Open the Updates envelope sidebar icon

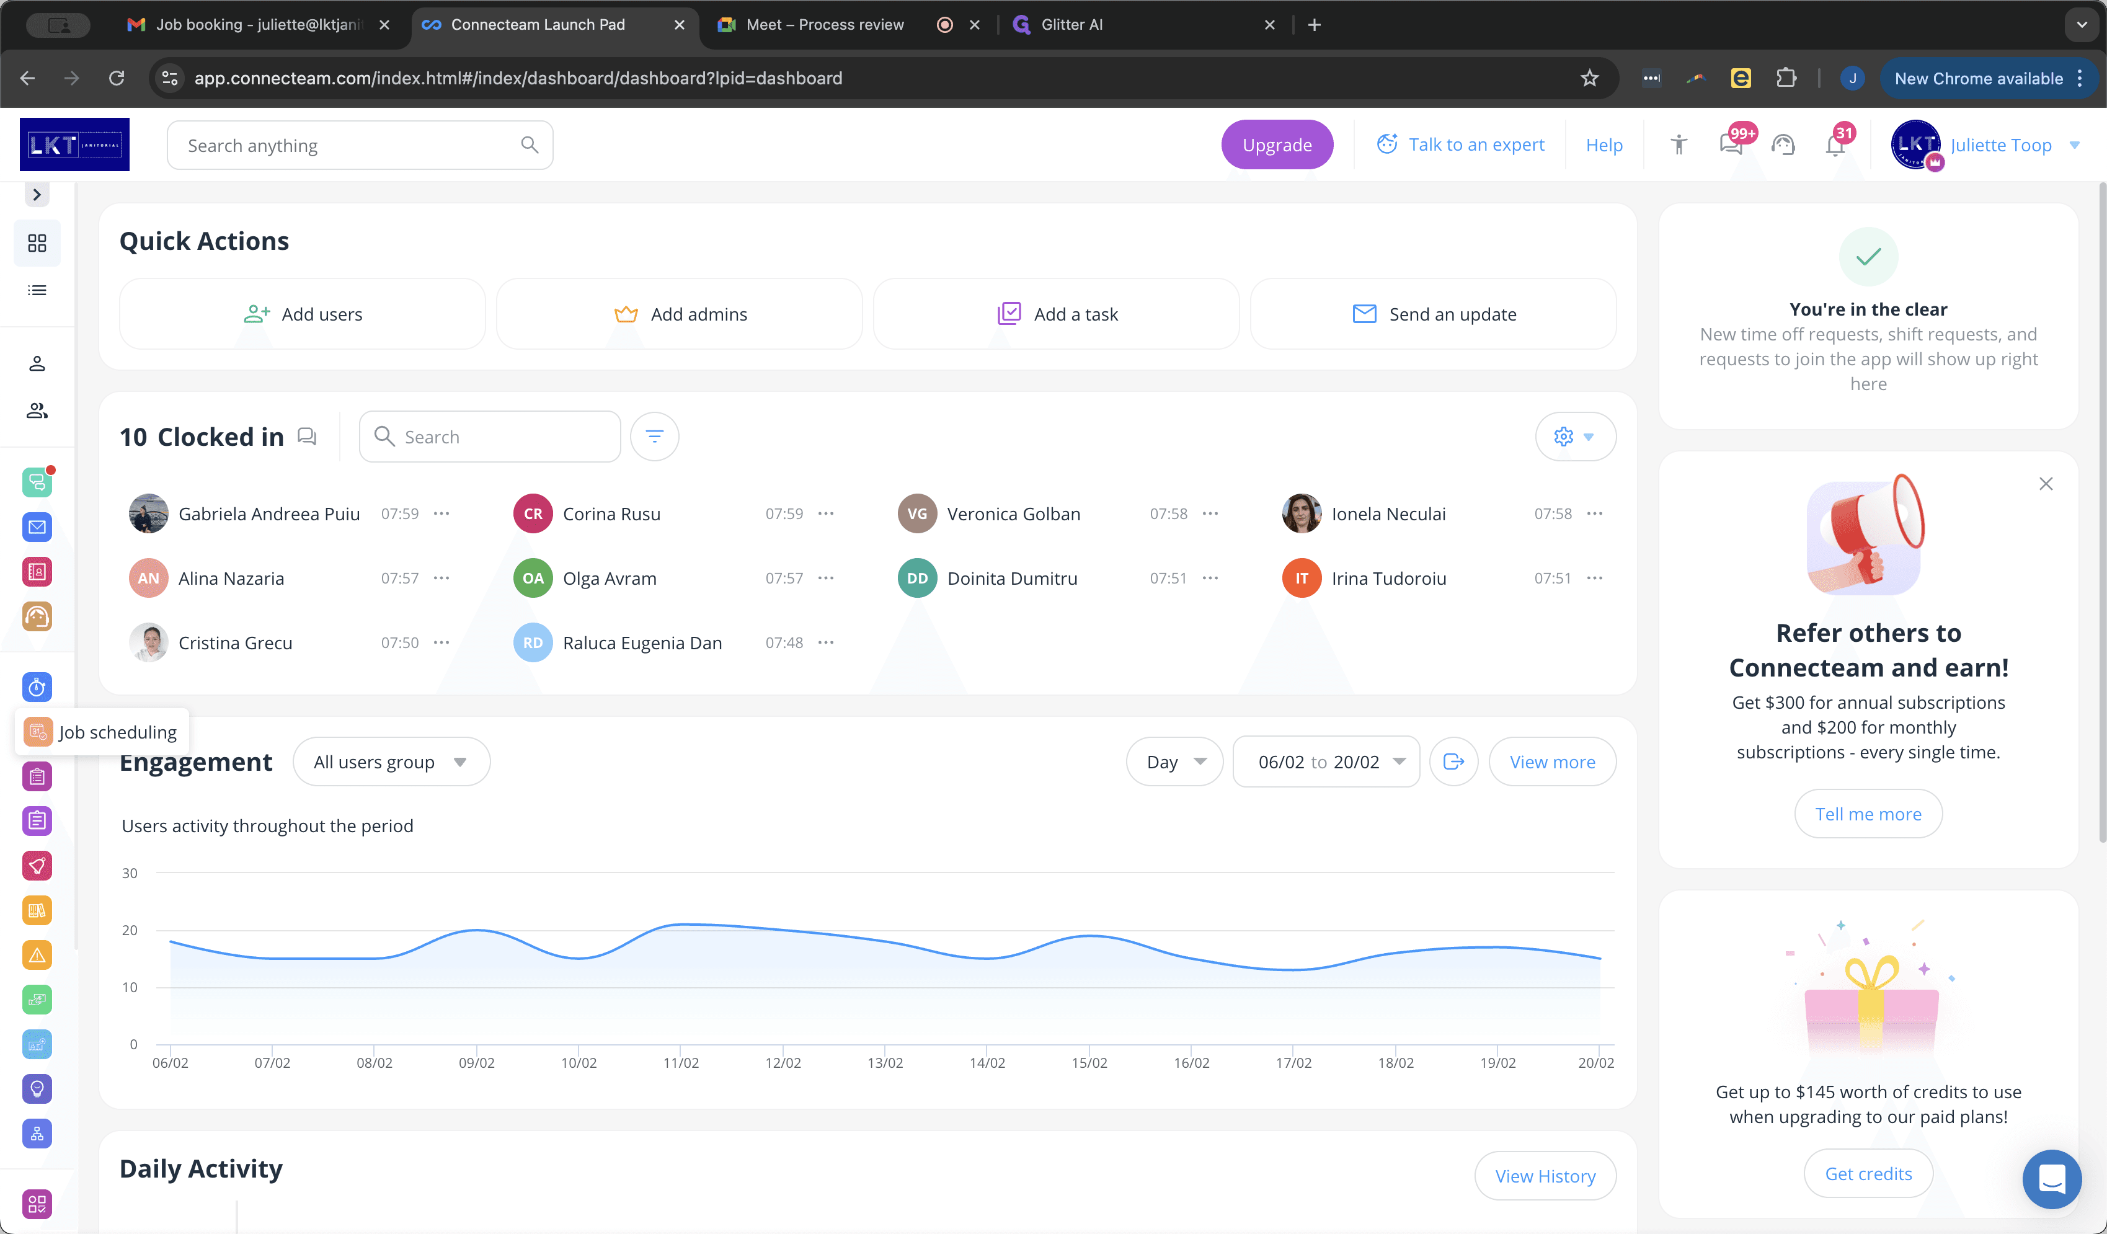pos(37,528)
